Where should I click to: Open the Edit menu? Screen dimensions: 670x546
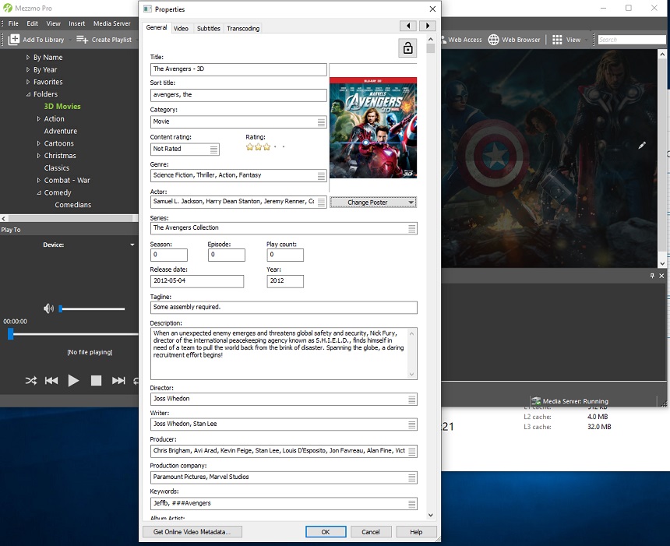pyautogui.click(x=32, y=23)
